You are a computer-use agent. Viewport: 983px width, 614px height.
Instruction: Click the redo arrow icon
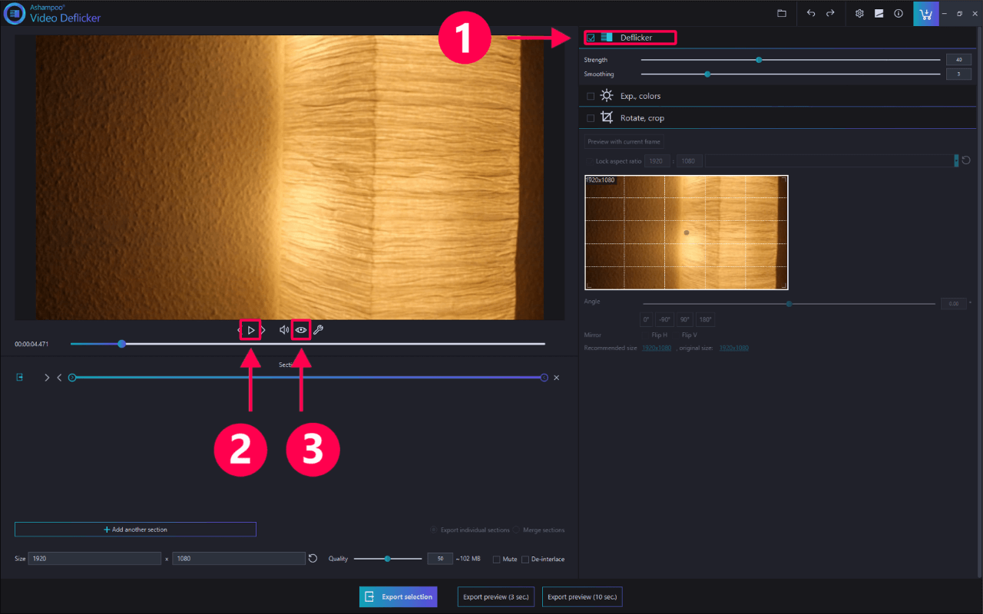coord(830,14)
